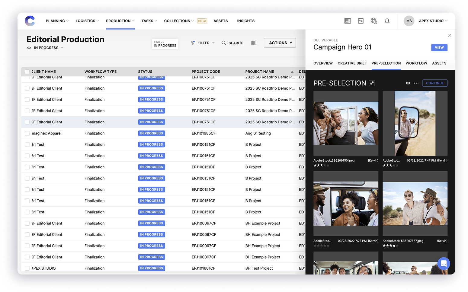
Task: Open the chat support bubble
Action: [x=444, y=263]
